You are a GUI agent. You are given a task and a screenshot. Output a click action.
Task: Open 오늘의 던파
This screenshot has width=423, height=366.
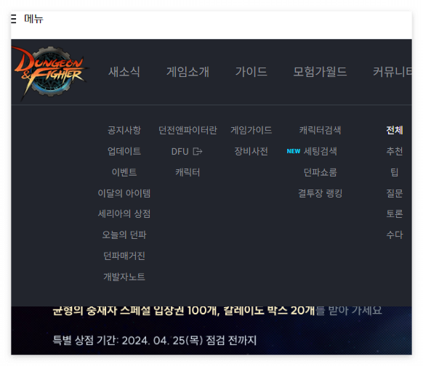coord(124,235)
